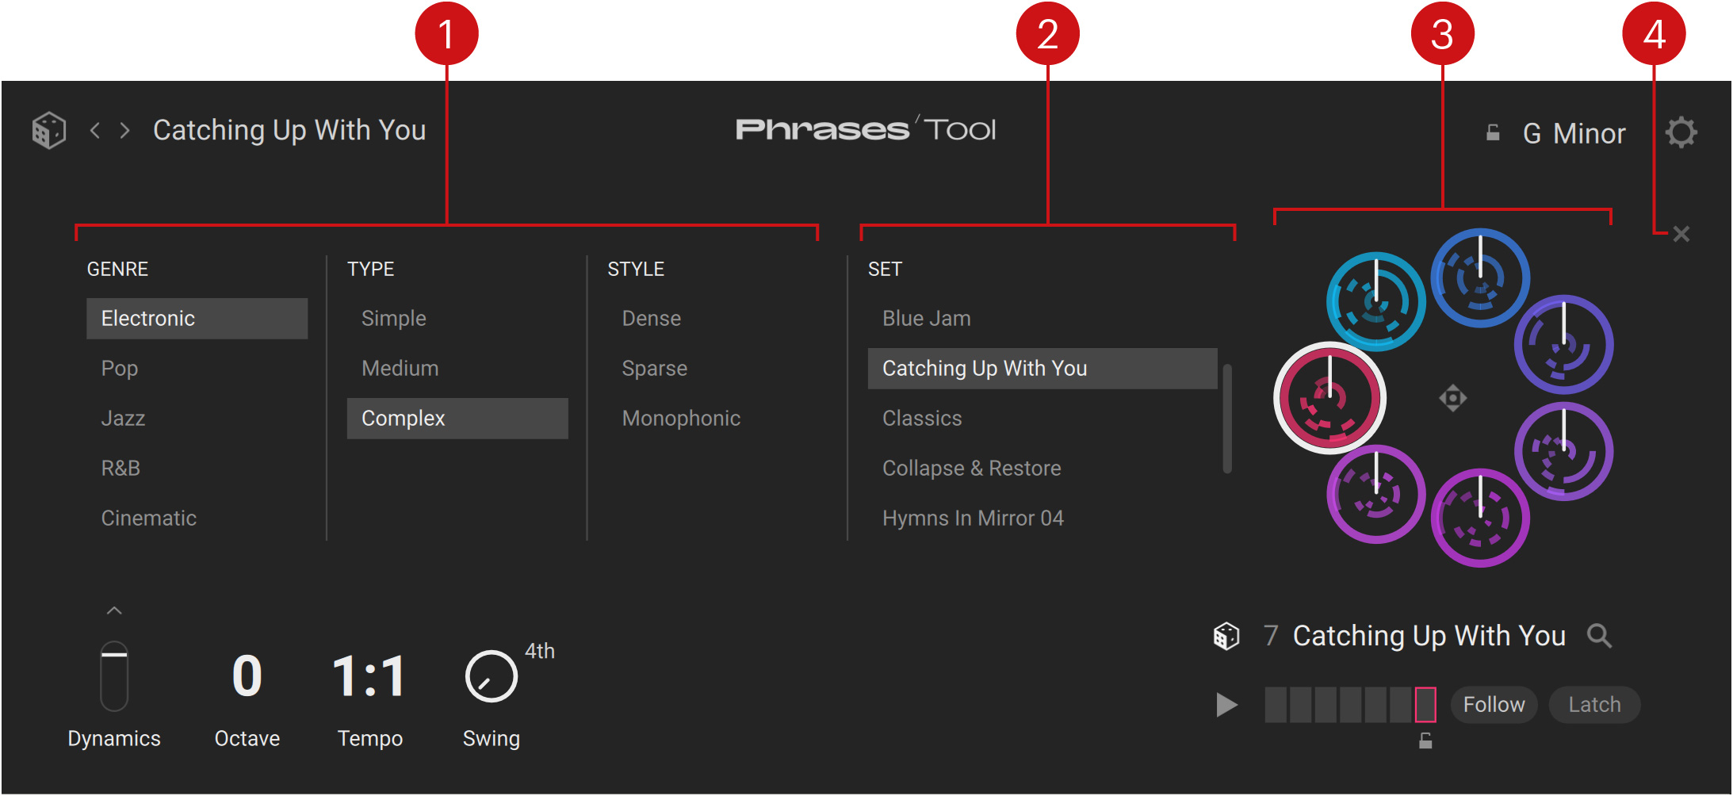Click the dice randomize icon at top left
The image size is (1733, 796).
48,131
